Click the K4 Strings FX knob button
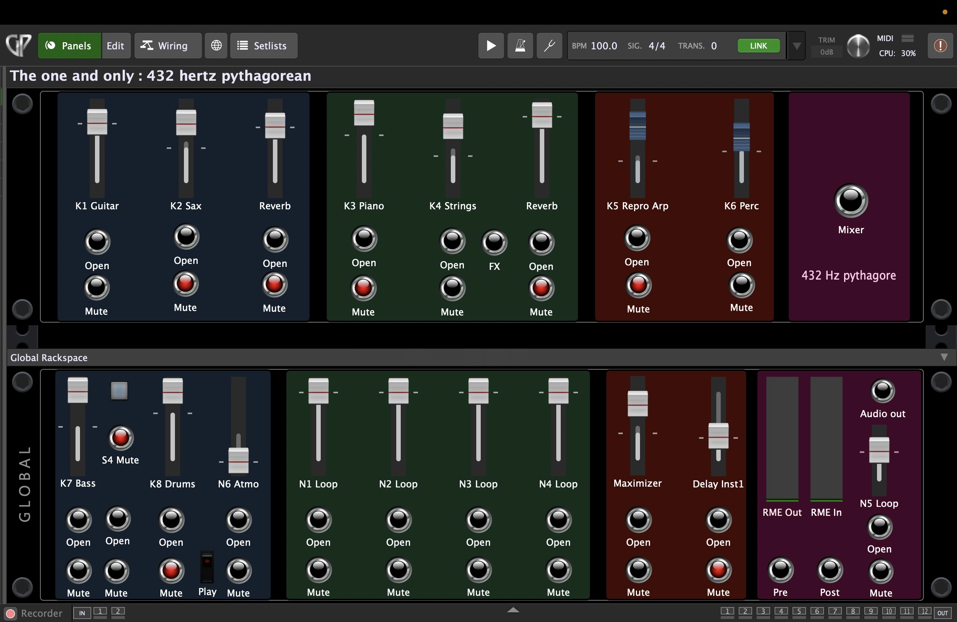The width and height of the screenshot is (957, 622). [x=494, y=243]
